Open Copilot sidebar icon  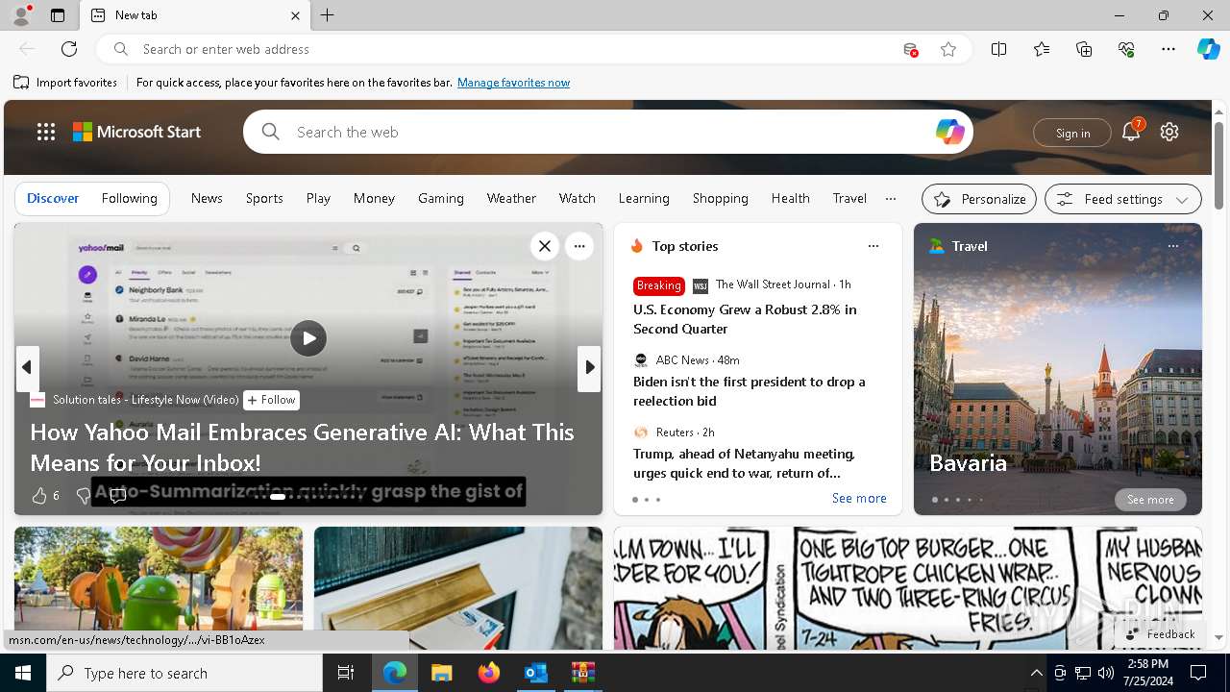(x=1209, y=49)
